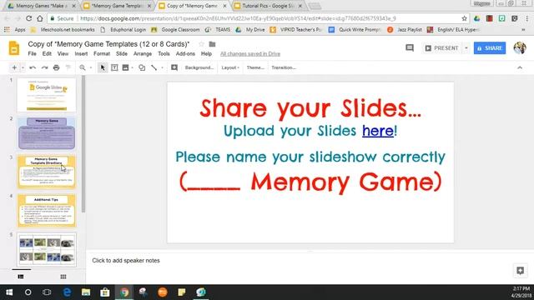Open File Explorer from the taskbar
Image resolution: width=534 pixels, height=300 pixels.
coord(86,292)
